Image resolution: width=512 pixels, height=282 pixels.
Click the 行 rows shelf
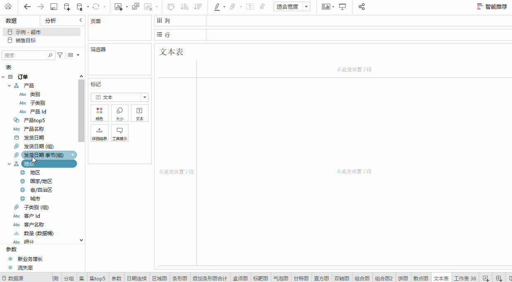pyautogui.click(x=333, y=35)
